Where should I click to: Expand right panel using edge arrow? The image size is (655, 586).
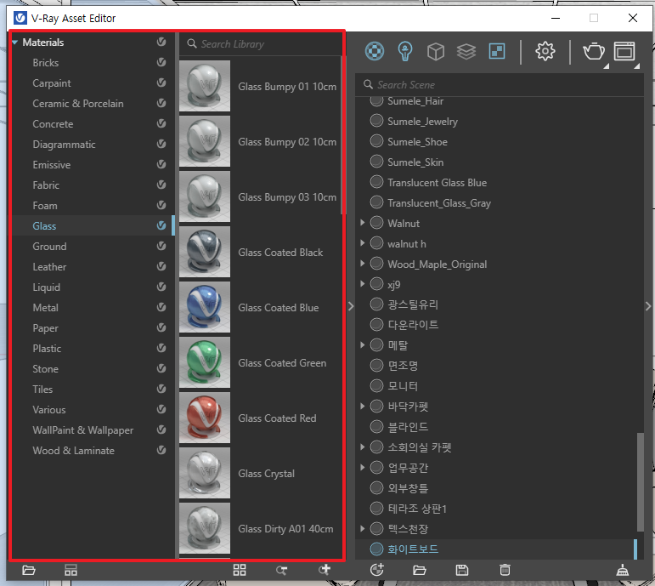[648, 306]
